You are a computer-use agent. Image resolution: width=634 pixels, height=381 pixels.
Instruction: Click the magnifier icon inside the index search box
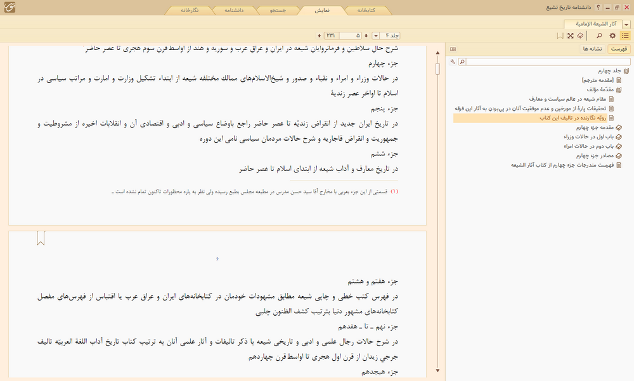click(462, 61)
